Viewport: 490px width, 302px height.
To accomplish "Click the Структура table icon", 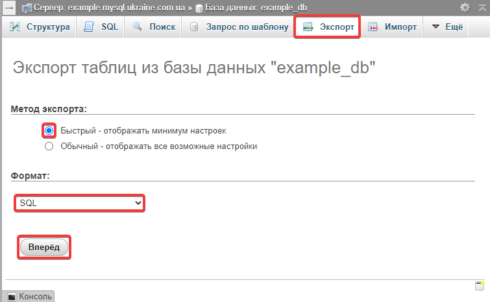I will coord(16,27).
